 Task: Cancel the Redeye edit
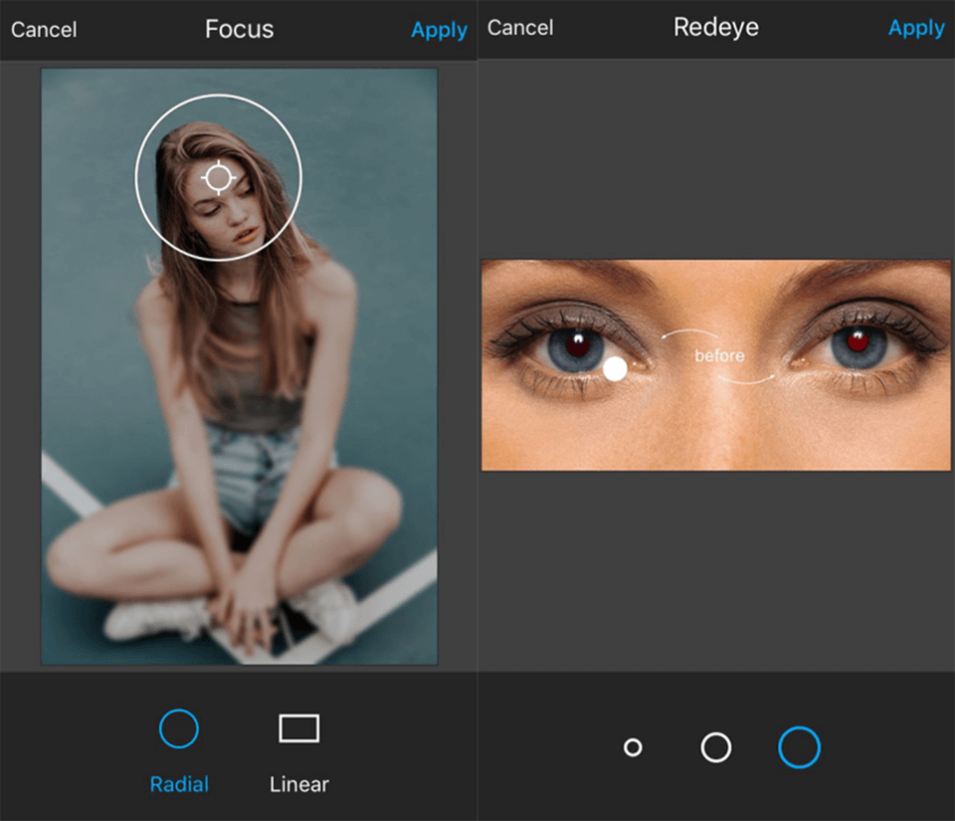click(520, 28)
